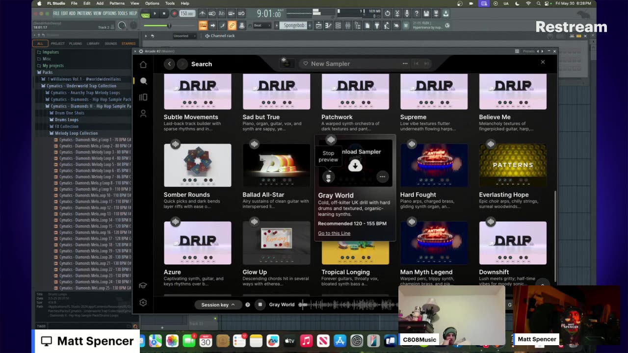
Task: Open Arcade settings gear icon
Action: [143, 303]
